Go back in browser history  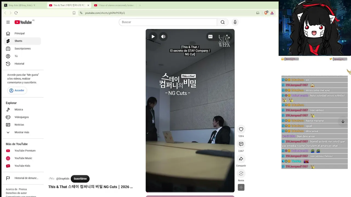(x=5, y=13)
